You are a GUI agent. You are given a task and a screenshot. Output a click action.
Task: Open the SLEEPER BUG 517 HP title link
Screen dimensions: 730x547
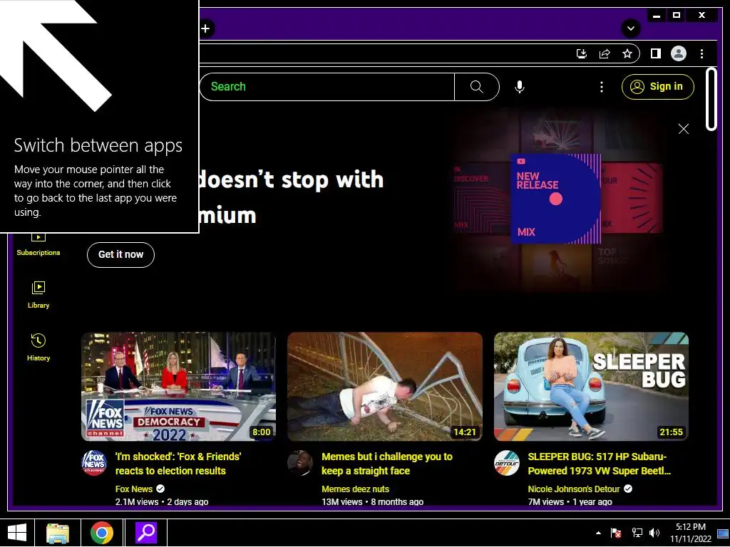599,464
